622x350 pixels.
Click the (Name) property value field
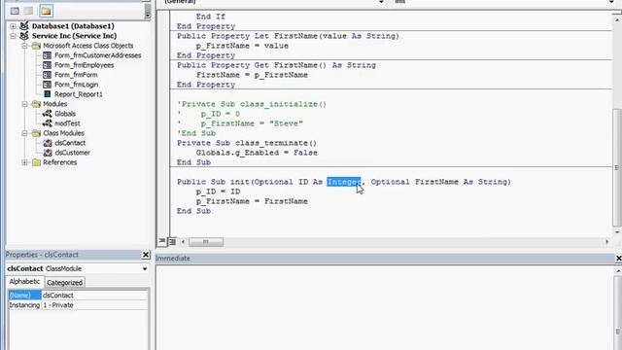(x=94, y=296)
